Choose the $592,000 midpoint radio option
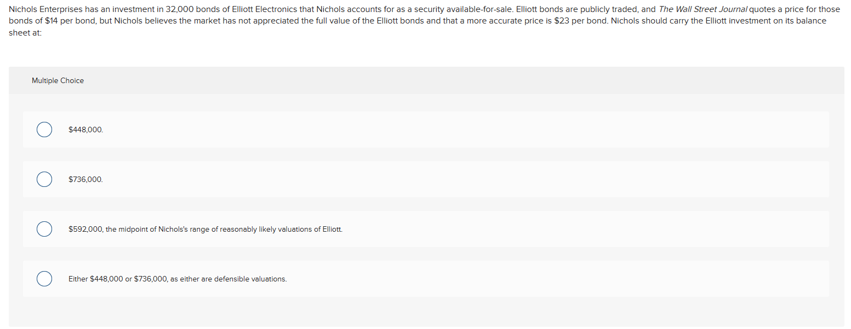851x329 pixels. click(44, 229)
